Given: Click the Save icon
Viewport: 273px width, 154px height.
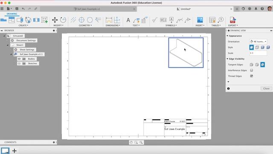Looking at the screenshot, I should coord(17,9).
